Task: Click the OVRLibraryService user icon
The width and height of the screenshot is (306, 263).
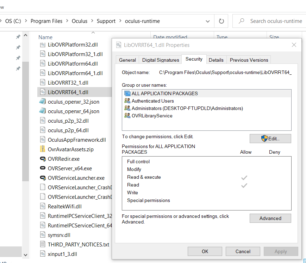Action: (127, 116)
